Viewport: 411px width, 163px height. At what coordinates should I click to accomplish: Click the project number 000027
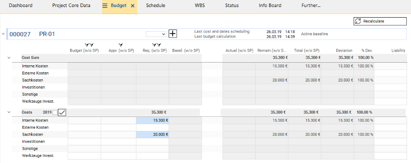tap(20, 34)
